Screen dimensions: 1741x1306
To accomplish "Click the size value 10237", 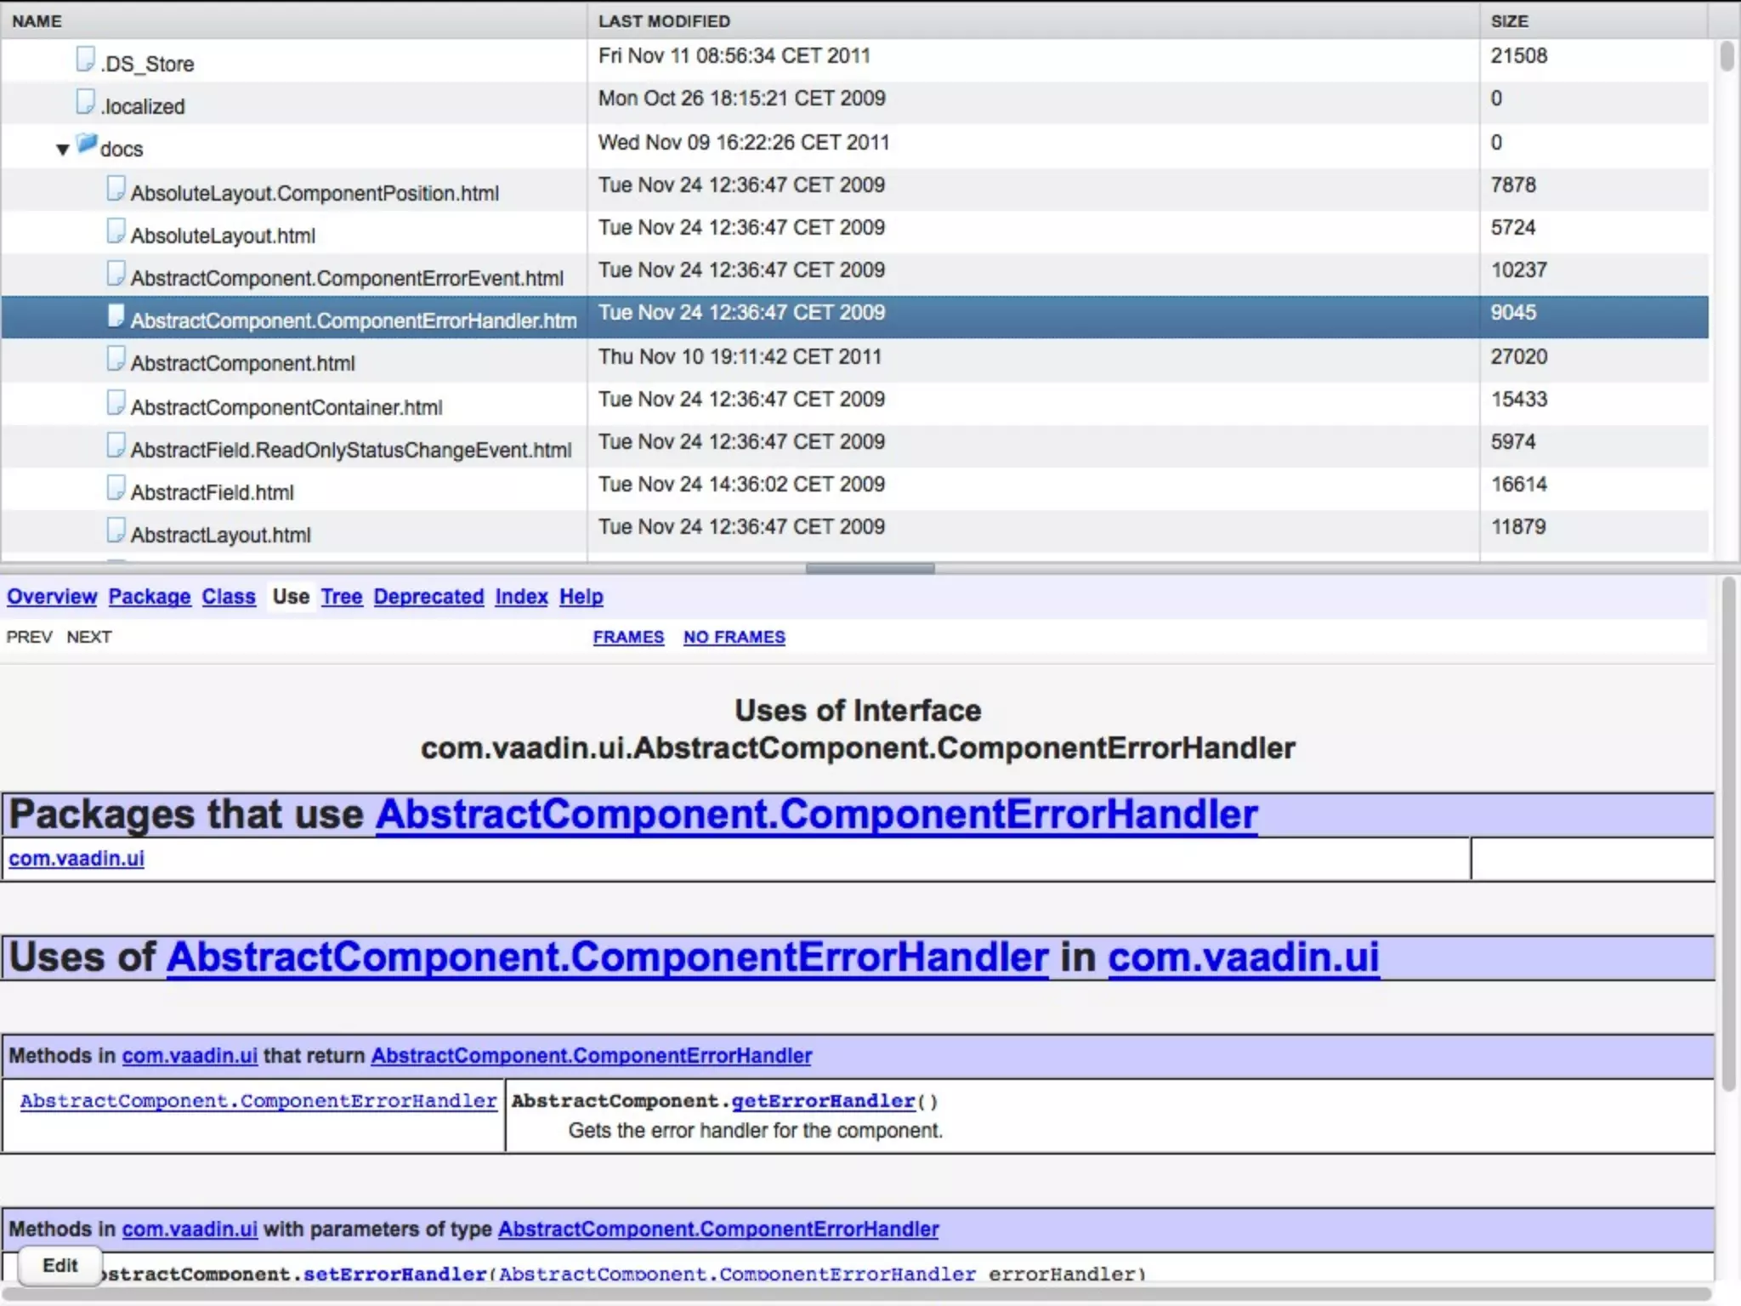I will (1519, 270).
